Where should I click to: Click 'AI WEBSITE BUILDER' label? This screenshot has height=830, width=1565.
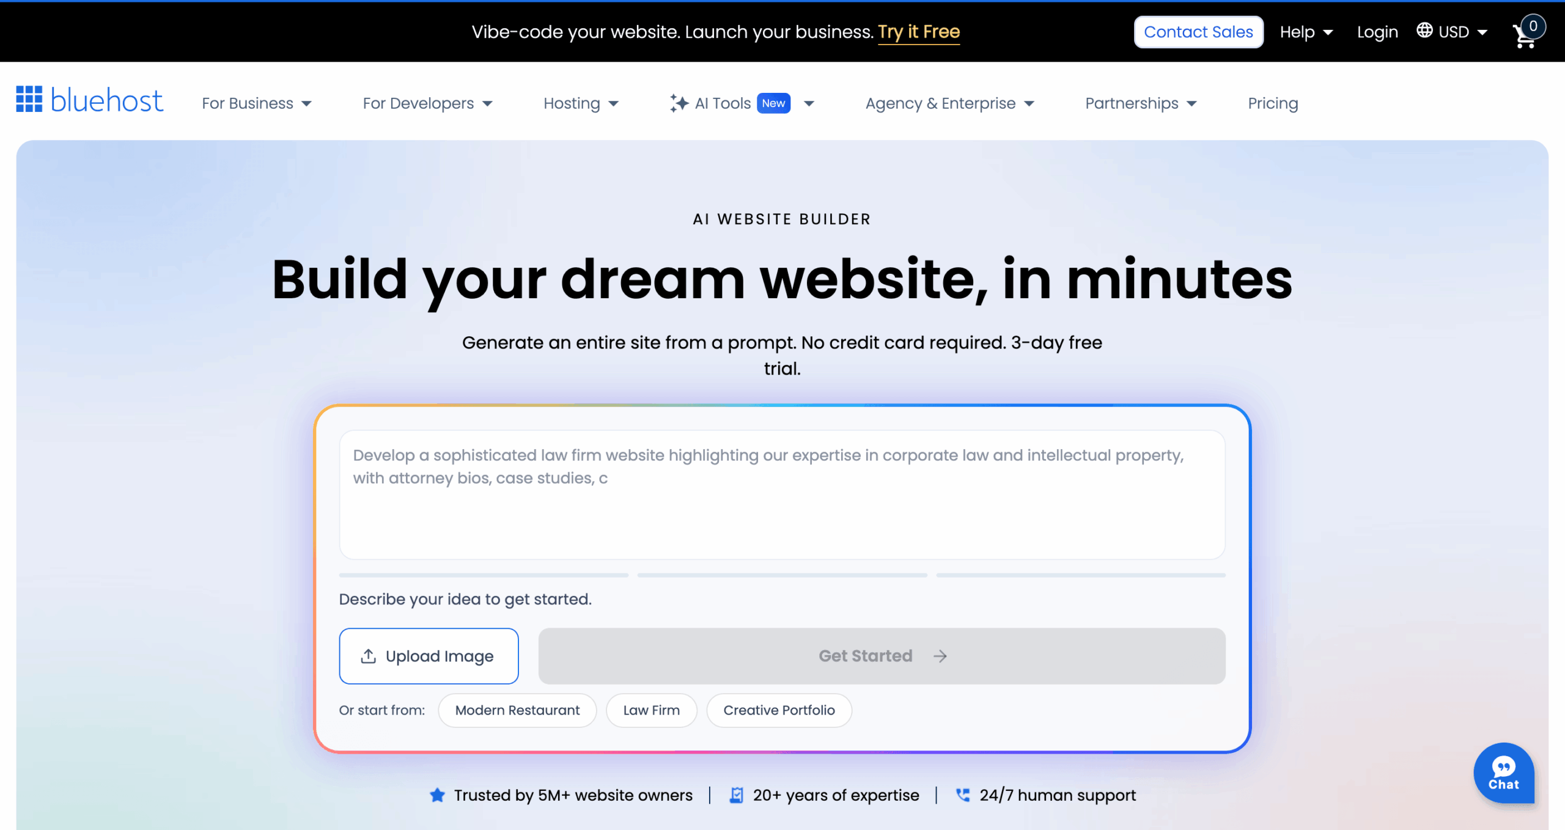[782, 219]
